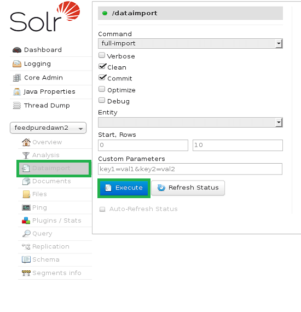Viewport: 301px width, 312px height.
Task: Click the Rows input field
Action: coord(238,145)
